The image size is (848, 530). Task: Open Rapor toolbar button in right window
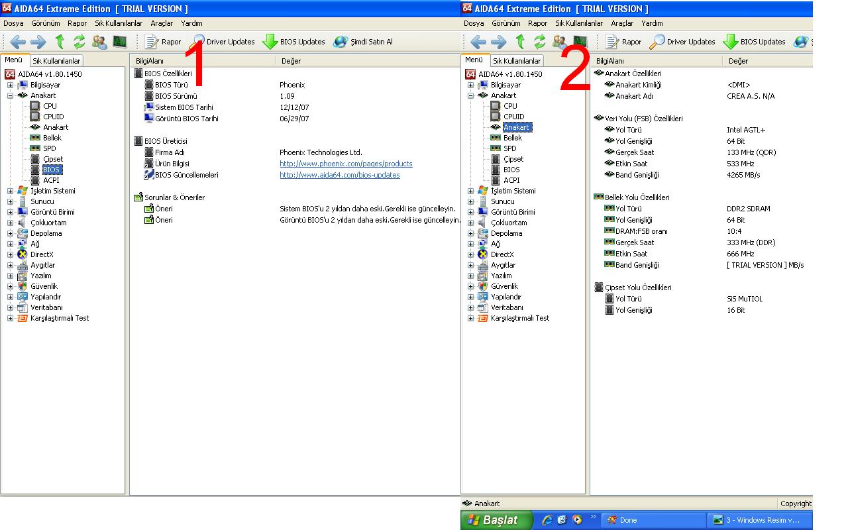point(623,42)
